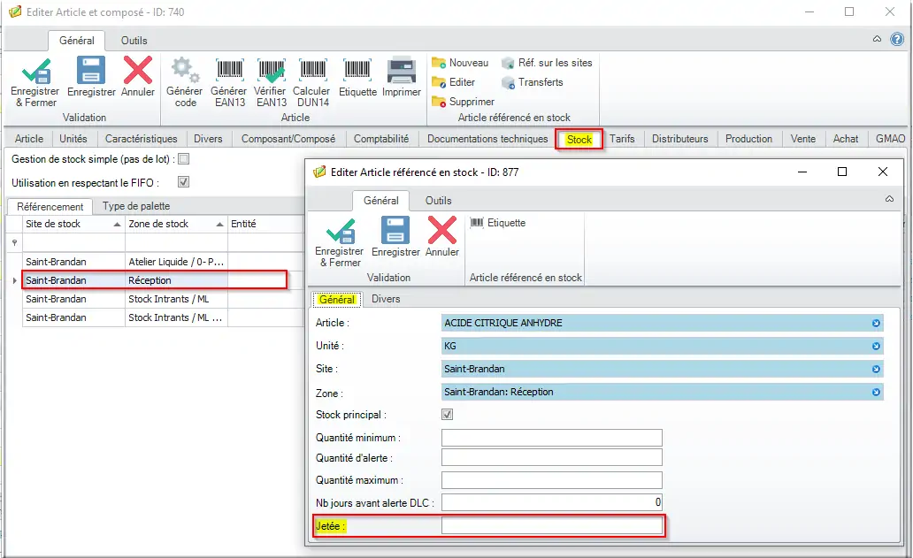Select the Général ribbon tab in main window
This screenshot has width=913, height=558.
tap(76, 41)
